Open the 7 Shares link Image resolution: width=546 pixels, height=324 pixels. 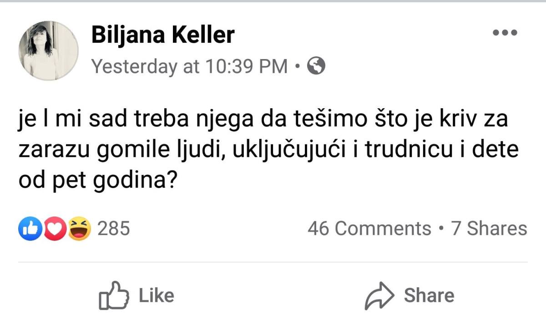489,229
